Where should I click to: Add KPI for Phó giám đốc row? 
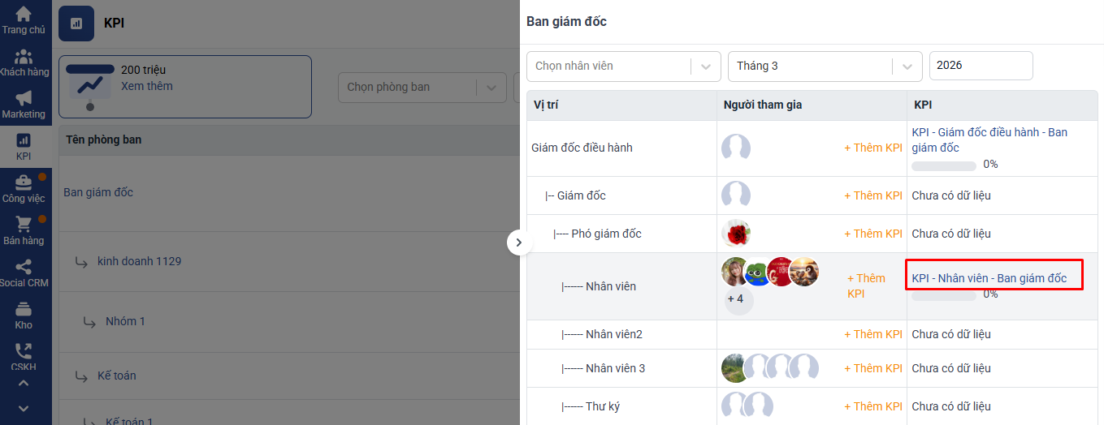coord(872,234)
